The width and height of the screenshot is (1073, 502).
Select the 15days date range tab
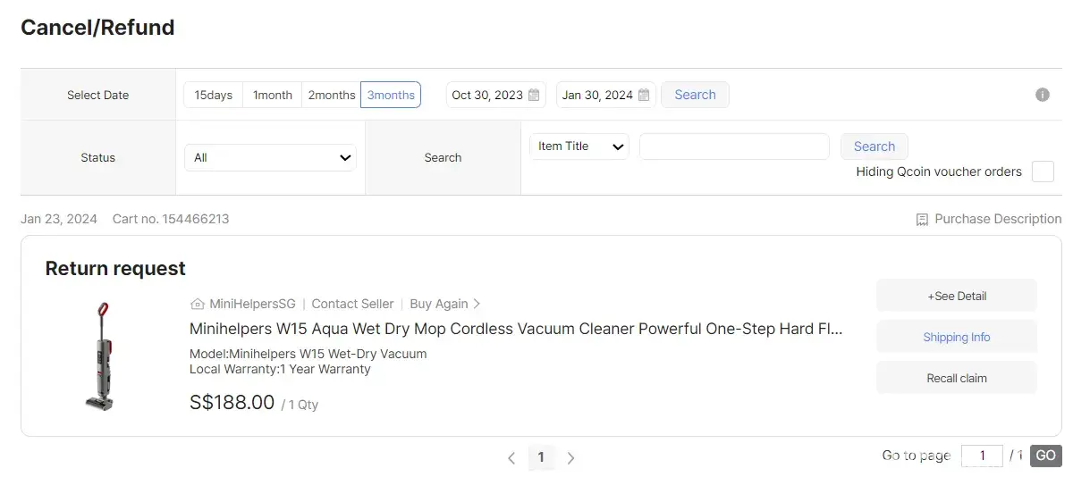(x=214, y=96)
